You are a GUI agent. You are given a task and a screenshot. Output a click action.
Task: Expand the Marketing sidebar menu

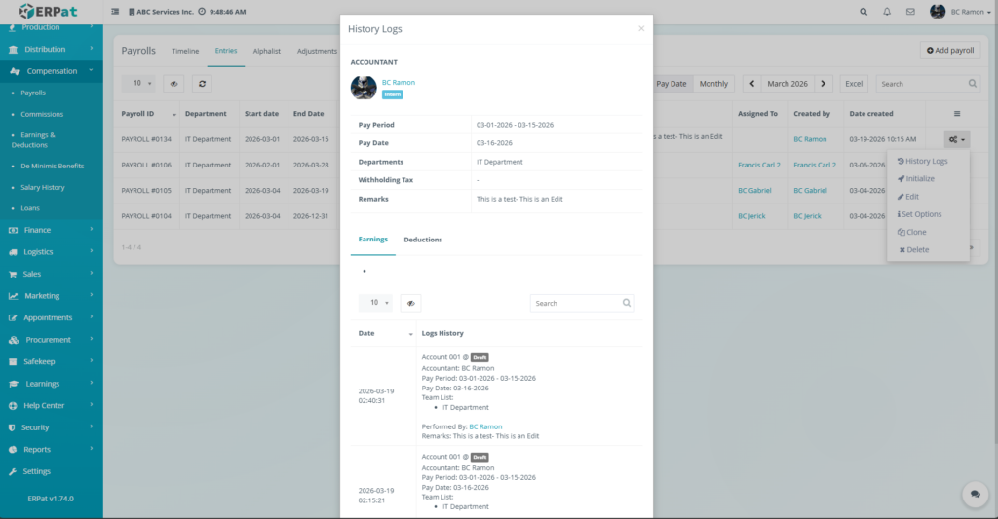[x=52, y=296]
